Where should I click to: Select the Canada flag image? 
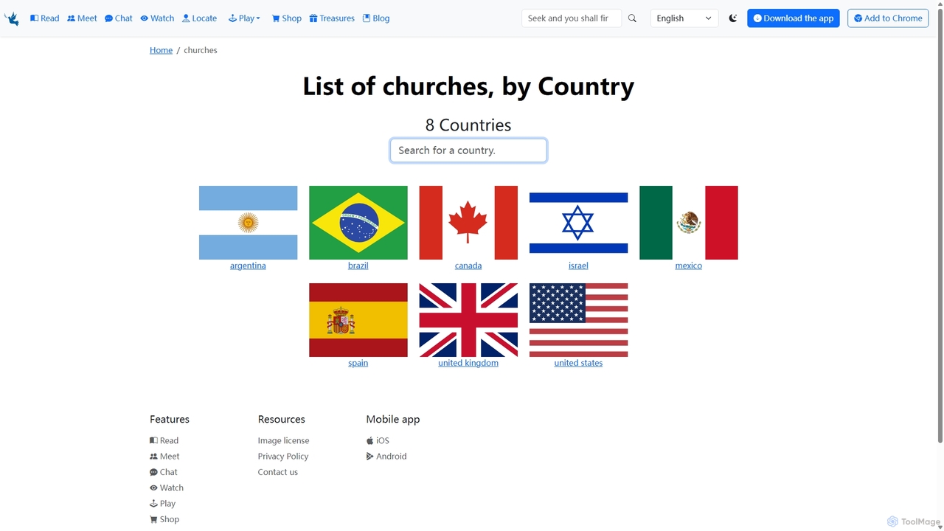[468, 223]
